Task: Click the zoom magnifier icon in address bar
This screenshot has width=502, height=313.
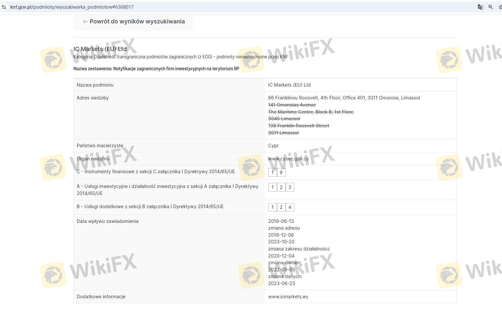Action: click(490, 7)
